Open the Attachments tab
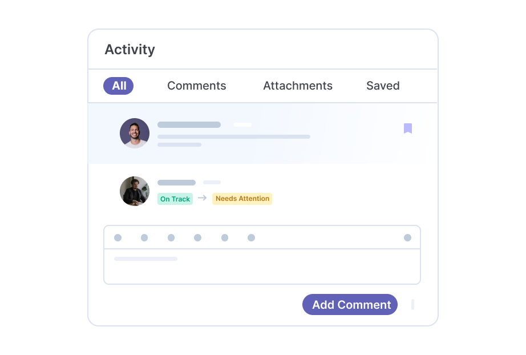This screenshot has height=355, width=526. 298,86
